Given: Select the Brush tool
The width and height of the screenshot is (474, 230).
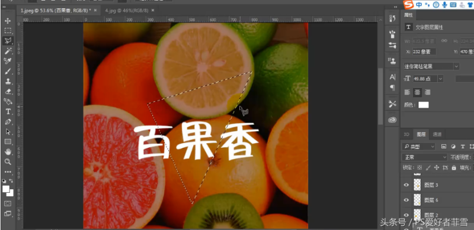Looking at the screenshot, I should click(x=8, y=71).
